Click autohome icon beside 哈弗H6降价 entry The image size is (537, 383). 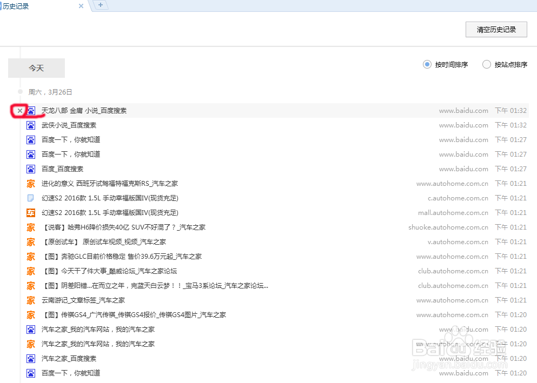[31, 227]
